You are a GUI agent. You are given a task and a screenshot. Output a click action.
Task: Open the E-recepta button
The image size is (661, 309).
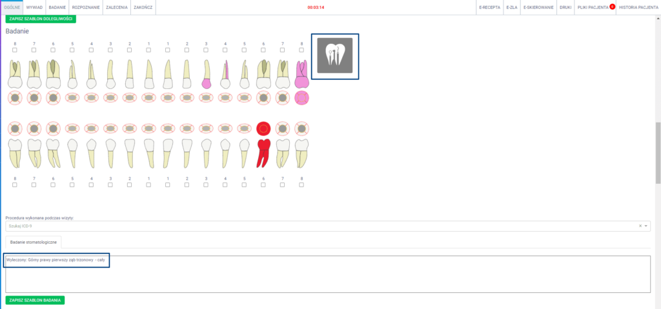click(489, 6)
